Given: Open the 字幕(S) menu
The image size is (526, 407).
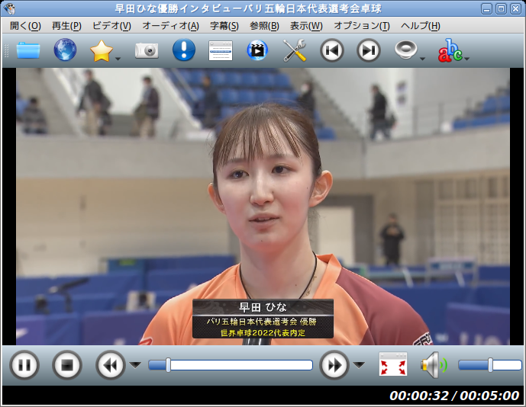Looking at the screenshot, I should click(x=224, y=26).
